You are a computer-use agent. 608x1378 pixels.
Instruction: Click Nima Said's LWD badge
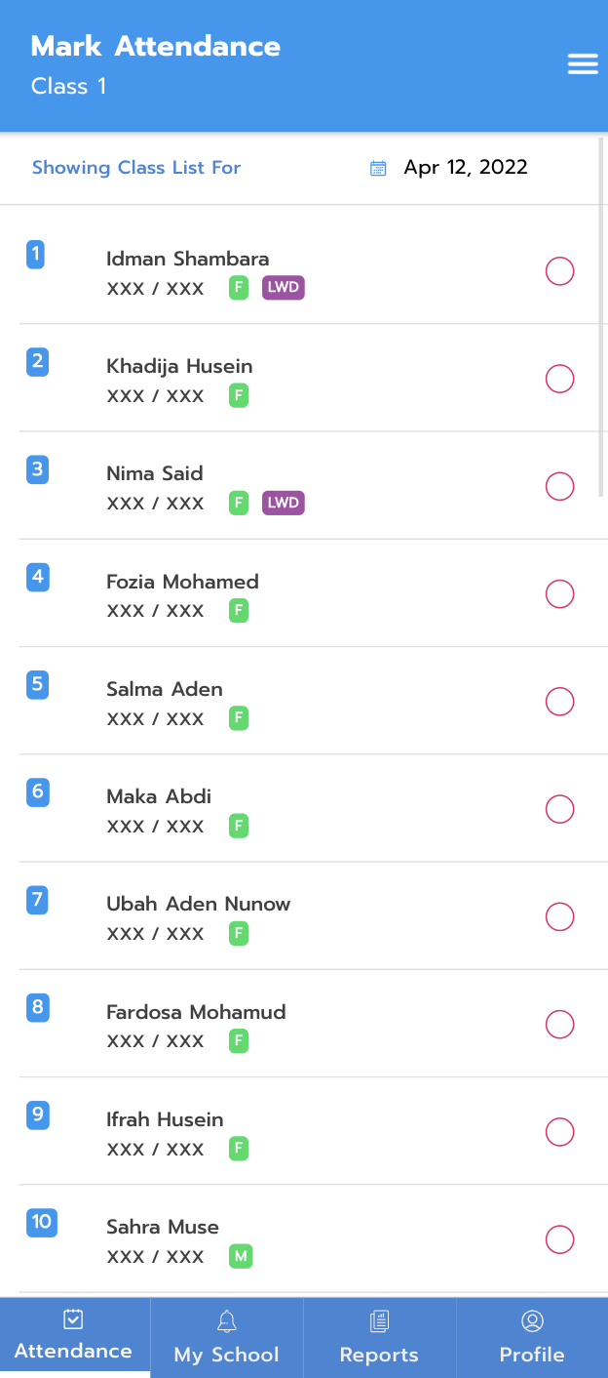[x=283, y=503]
